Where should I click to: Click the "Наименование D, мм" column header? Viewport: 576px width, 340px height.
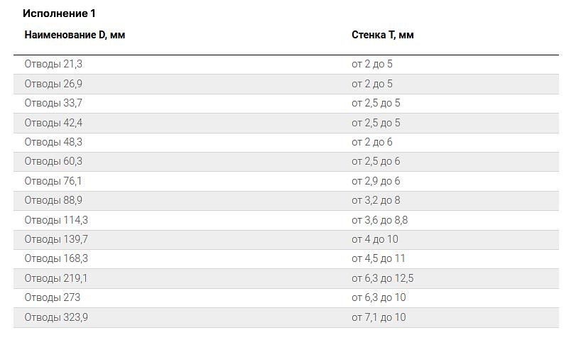pos(75,35)
